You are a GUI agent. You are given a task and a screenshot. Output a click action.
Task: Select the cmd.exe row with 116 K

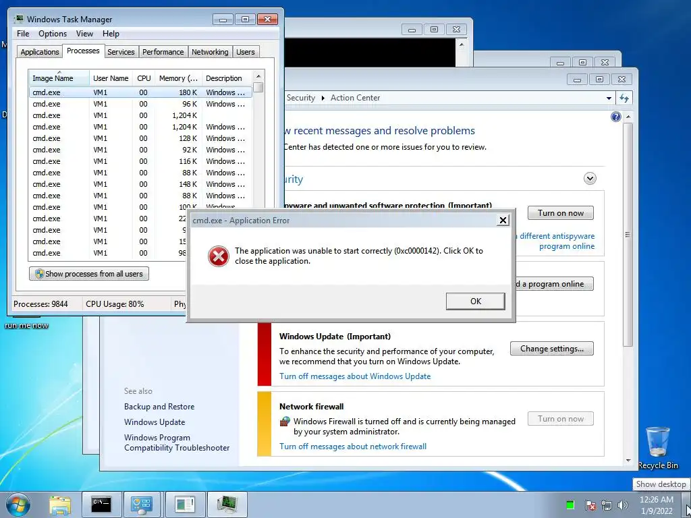(x=140, y=161)
